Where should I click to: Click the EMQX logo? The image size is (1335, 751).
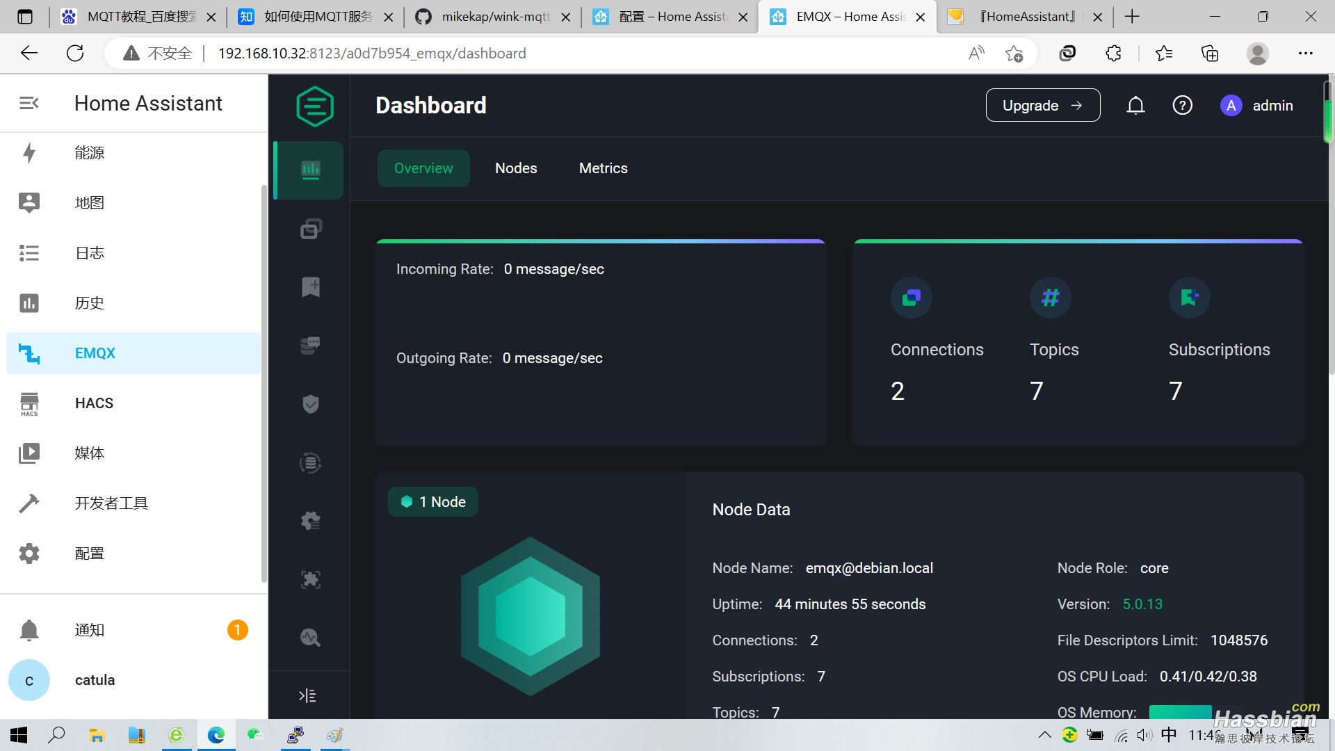click(x=315, y=106)
